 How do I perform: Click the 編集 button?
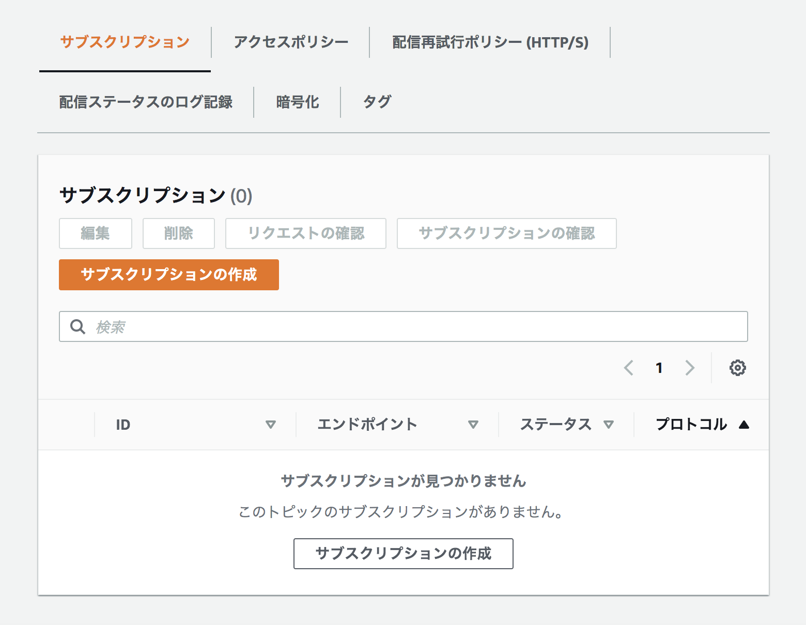click(x=95, y=233)
